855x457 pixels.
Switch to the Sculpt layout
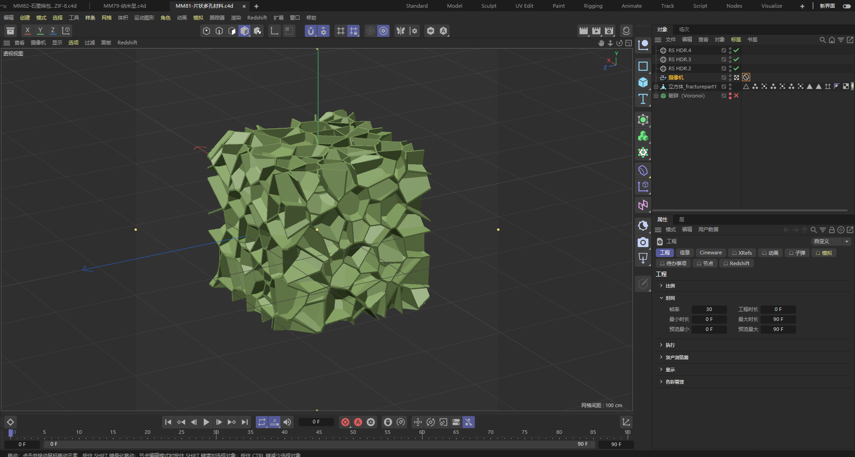tap(489, 6)
